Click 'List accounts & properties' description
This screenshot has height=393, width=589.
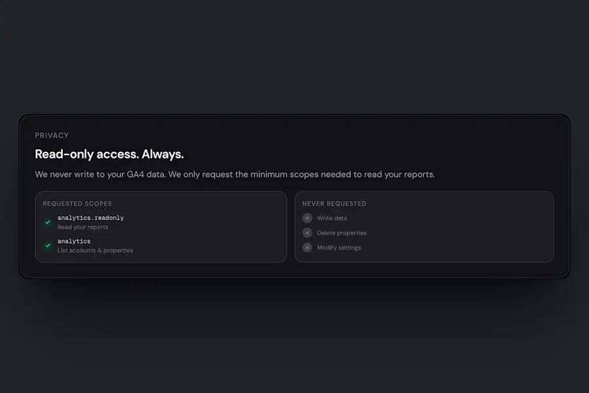95,250
